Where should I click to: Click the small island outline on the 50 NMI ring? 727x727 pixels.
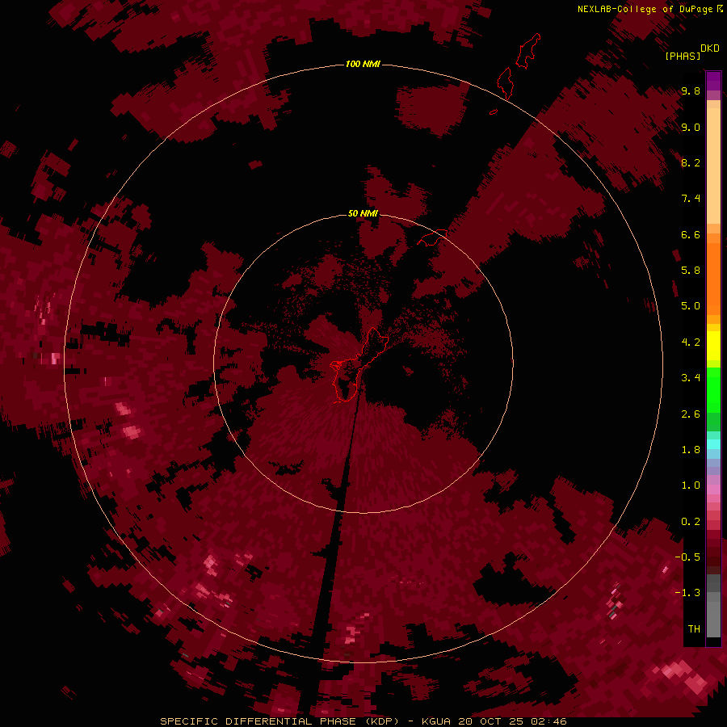(x=432, y=237)
